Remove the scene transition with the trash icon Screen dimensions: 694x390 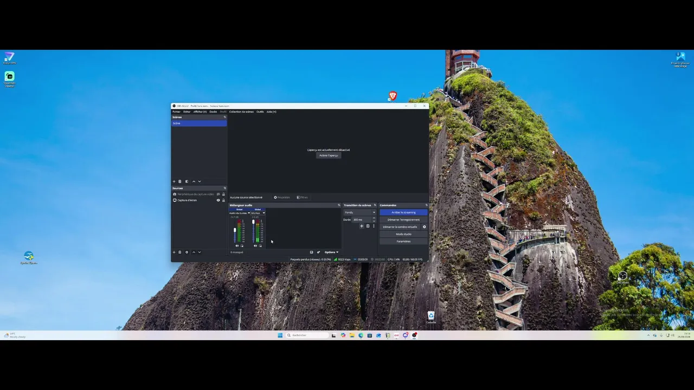(x=368, y=226)
